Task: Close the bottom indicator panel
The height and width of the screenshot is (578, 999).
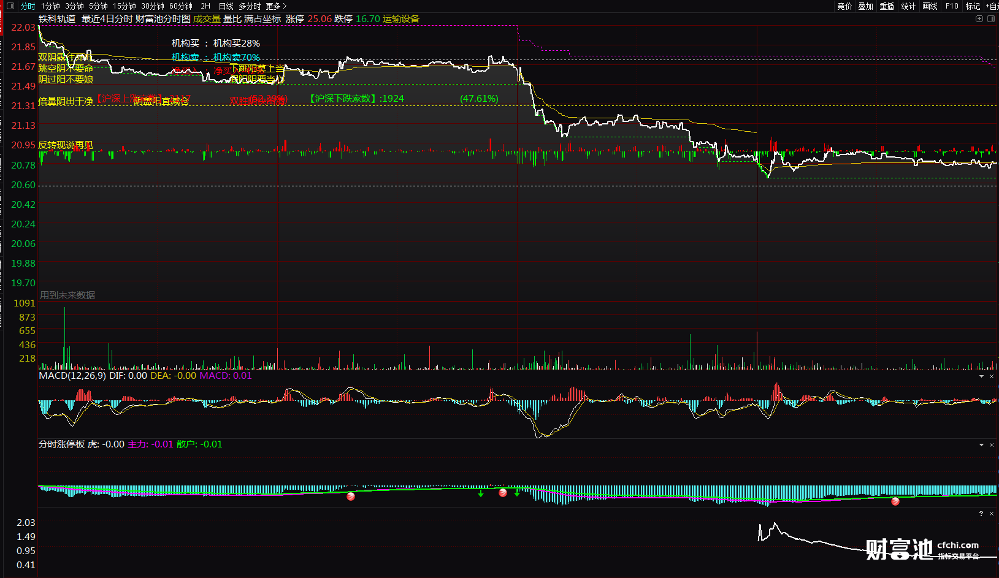Action: click(x=992, y=514)
